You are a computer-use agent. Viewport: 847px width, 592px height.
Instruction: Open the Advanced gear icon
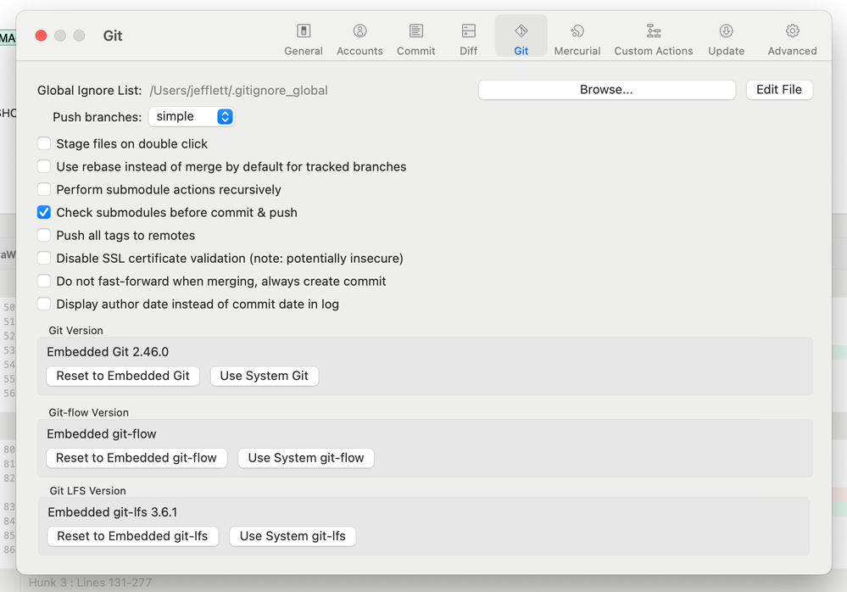[793, 31]
